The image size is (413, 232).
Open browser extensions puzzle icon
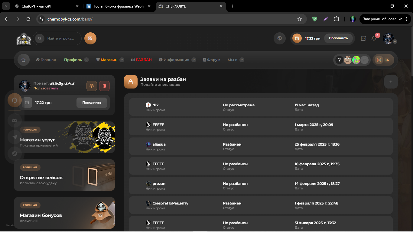pos(337,19)
